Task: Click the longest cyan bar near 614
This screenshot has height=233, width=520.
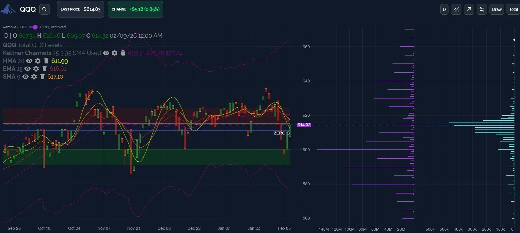Action: click(x=467, y=124)
